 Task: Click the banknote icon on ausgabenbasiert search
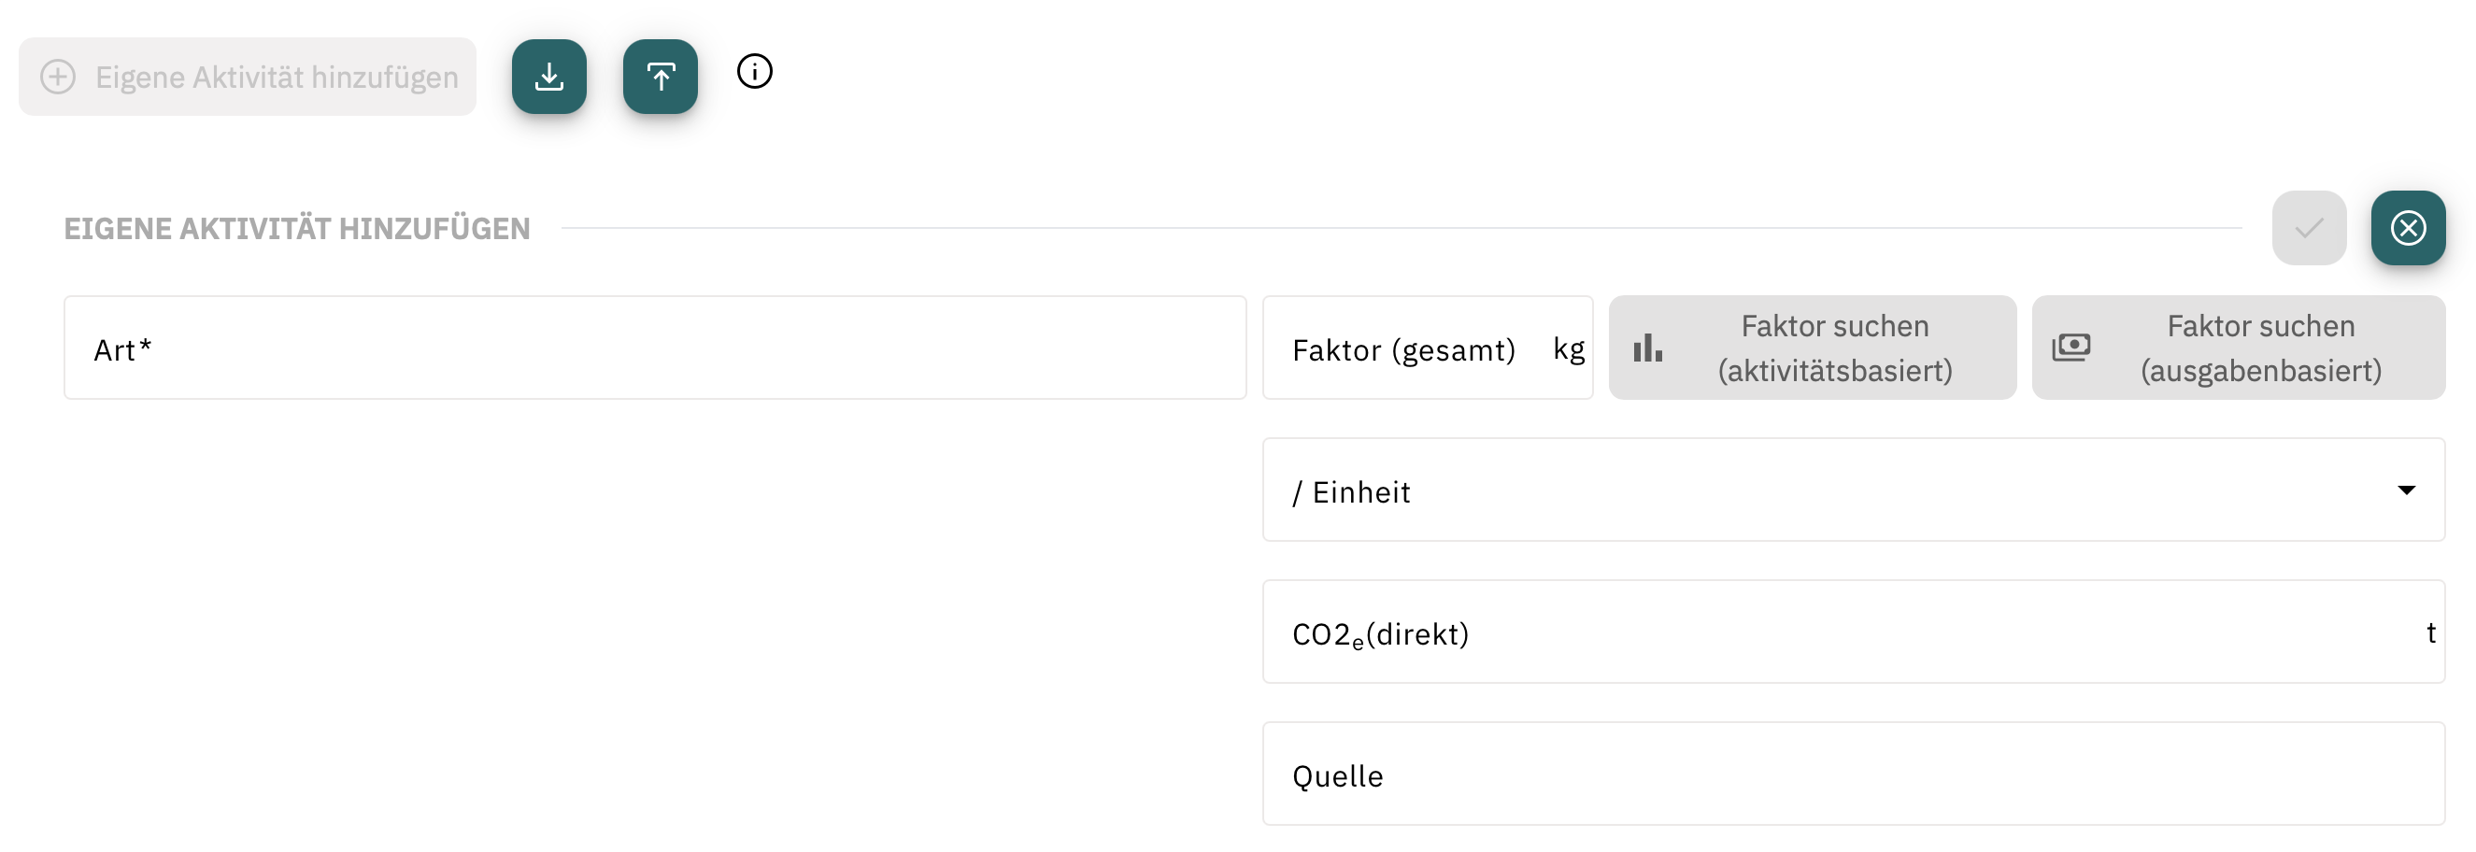click(x=2071, y=348)
